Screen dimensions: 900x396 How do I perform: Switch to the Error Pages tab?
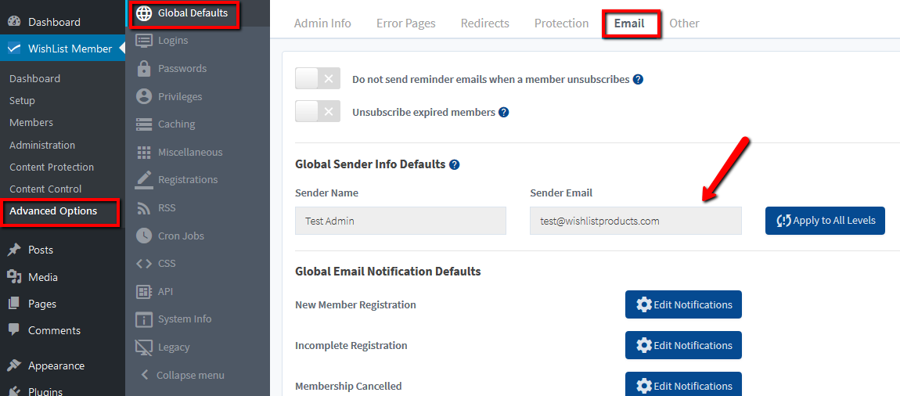406,23
